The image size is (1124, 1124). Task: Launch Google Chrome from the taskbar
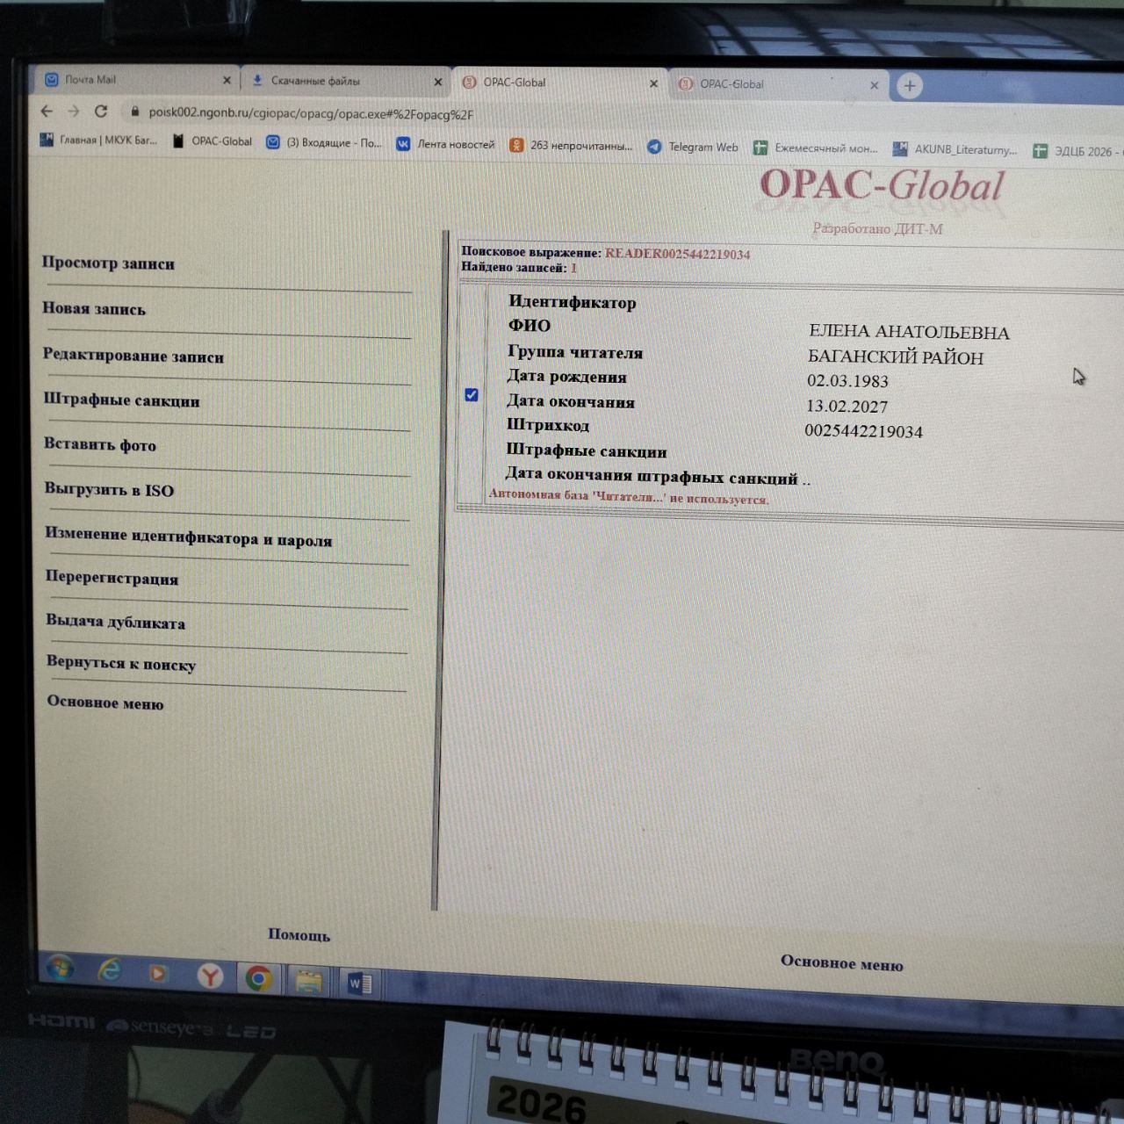(258, 978)
